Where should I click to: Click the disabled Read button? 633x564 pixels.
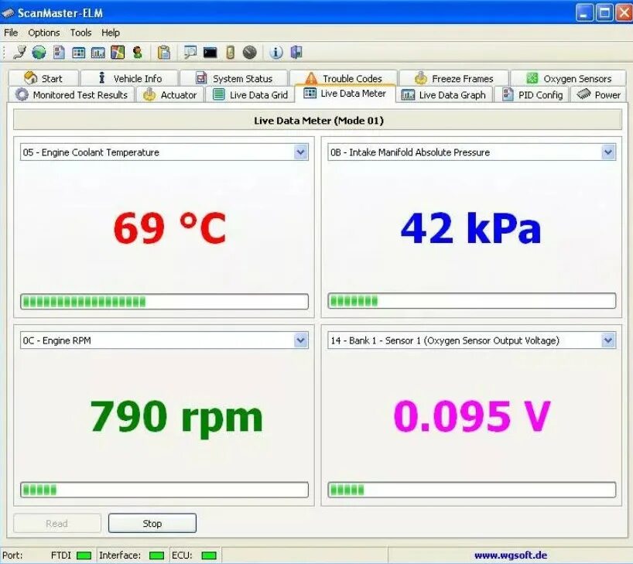click(x=57, y=523)
